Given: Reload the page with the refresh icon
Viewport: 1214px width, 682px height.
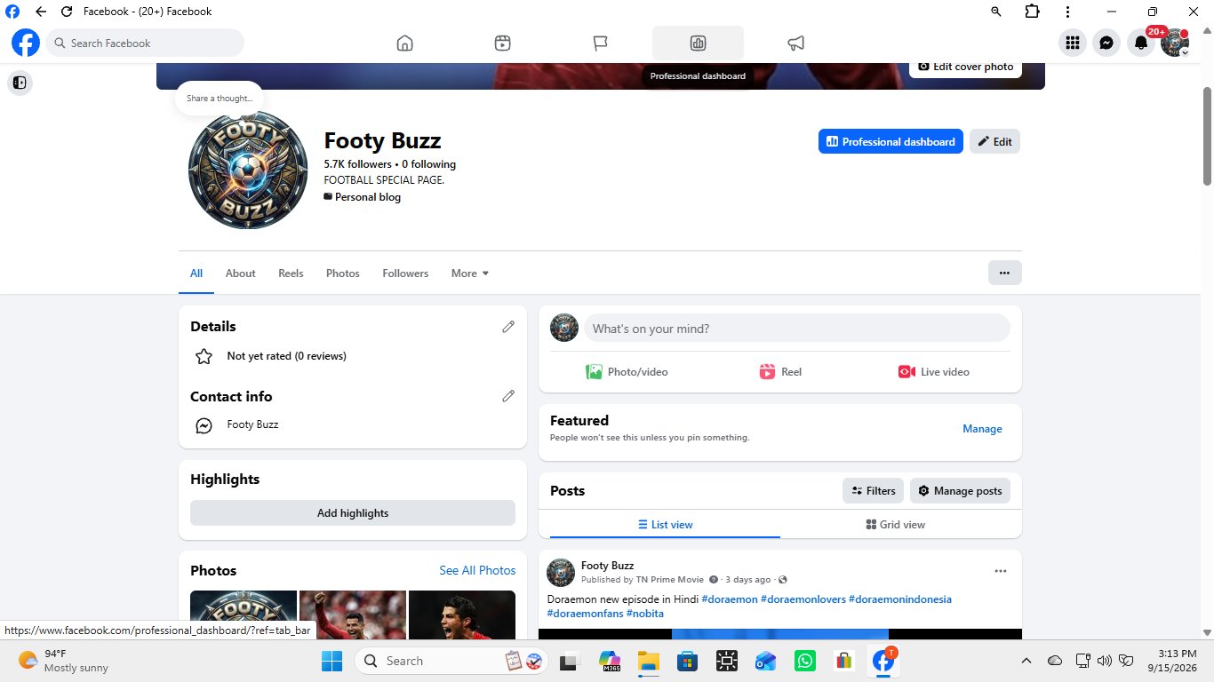Looking at the screenshot, I should 67,12.
